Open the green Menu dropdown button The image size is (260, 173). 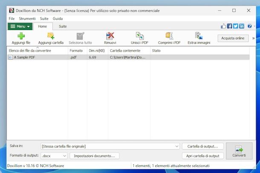coord(20,26)
